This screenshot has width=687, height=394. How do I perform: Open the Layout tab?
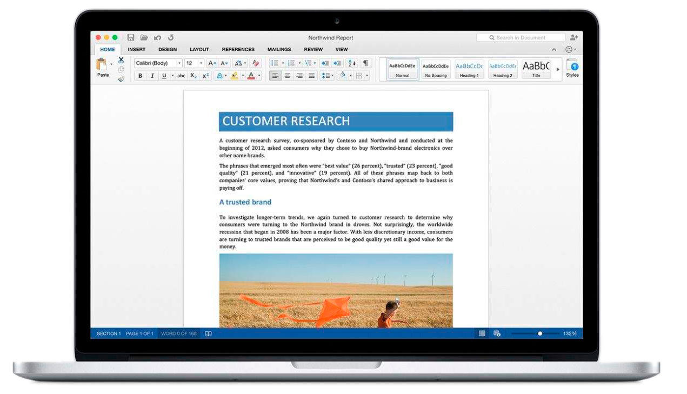point(199,49)
